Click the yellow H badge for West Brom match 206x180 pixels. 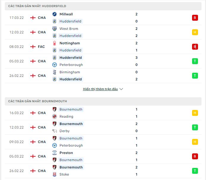pyautogui.click(x=195, y=32)
